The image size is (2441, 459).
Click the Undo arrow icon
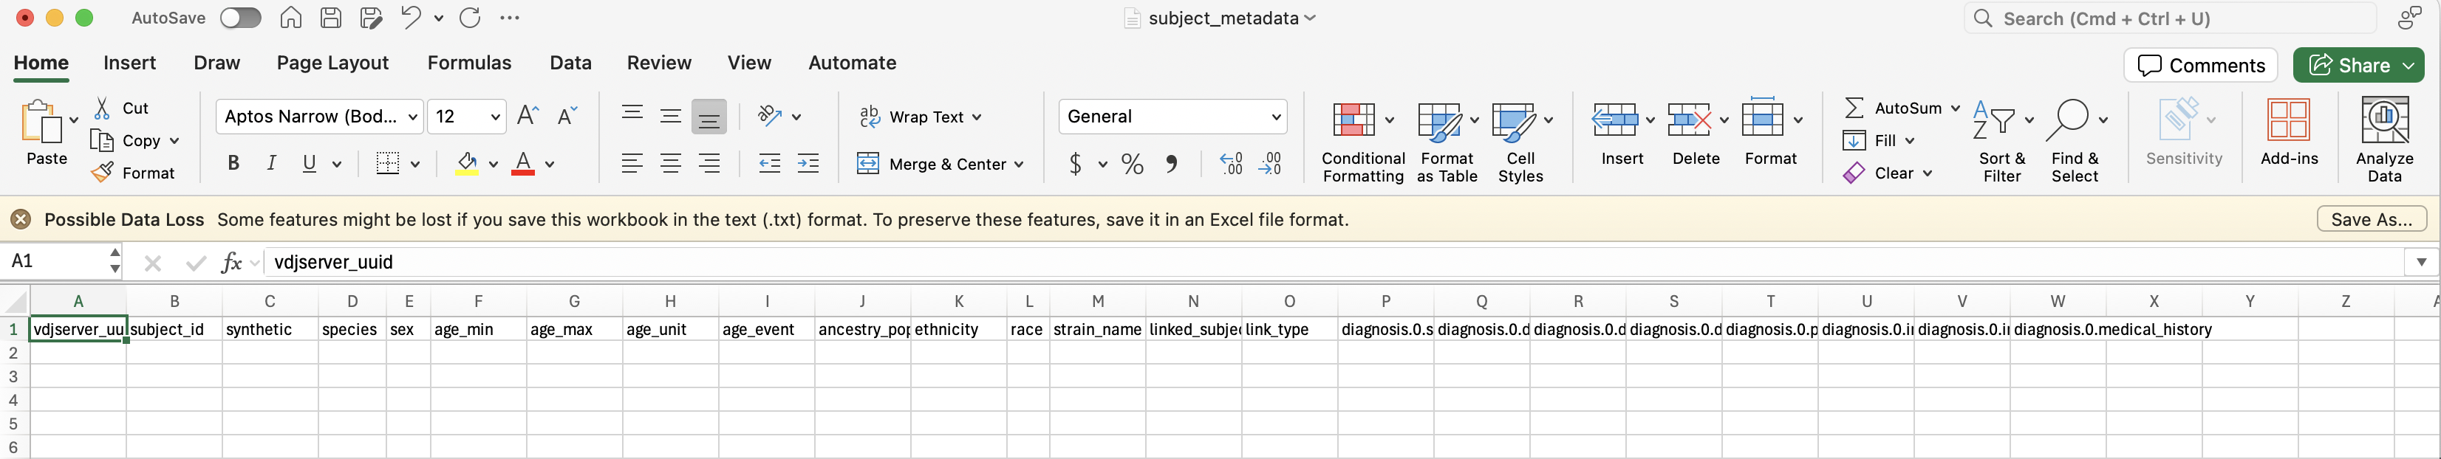(x=412, y=18)
